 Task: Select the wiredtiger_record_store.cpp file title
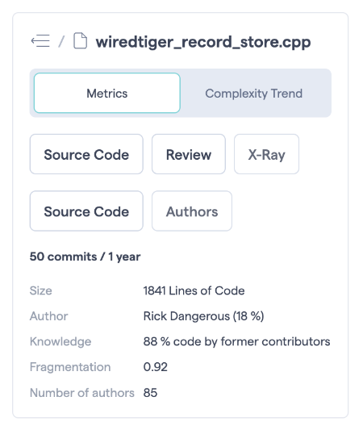pos(203,42)
